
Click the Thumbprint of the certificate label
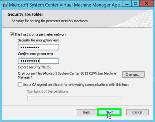tap(47, 91)
